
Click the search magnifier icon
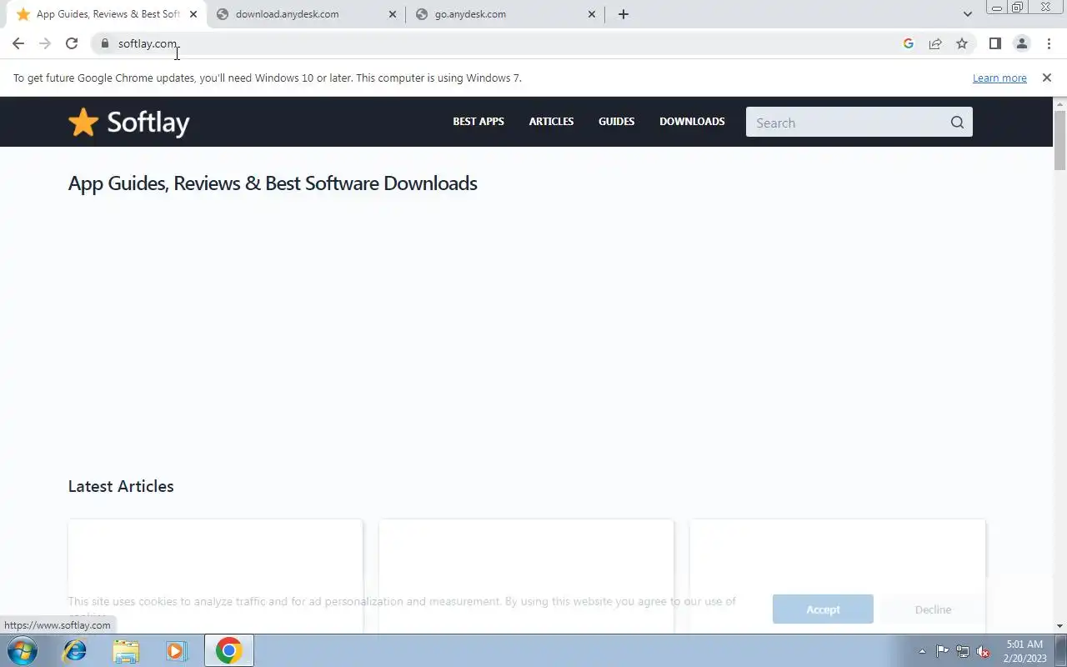point(957,123)
